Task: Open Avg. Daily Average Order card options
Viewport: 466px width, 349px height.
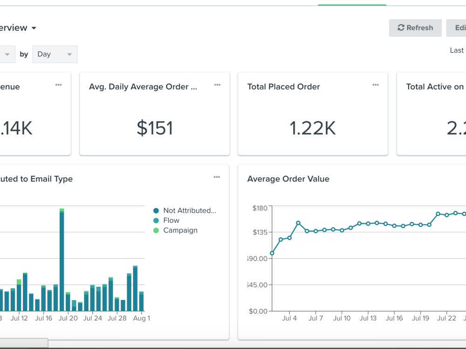Action: [217, 85]
